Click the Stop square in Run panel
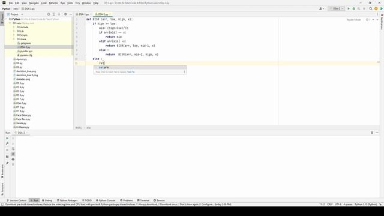 [7, 149]
